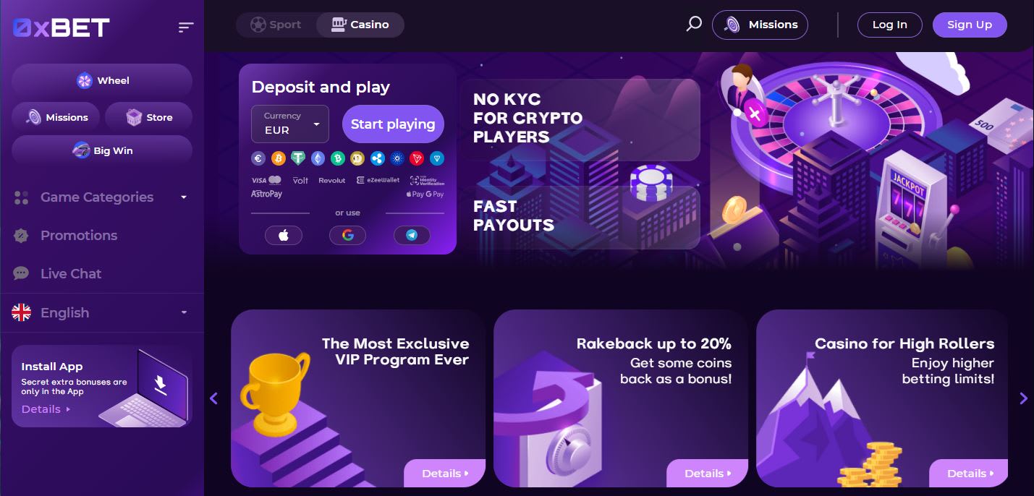The height and width of the screenshot is (496, 1034).
Task: Sign in with Telegram icon button
Action: click(x=412, y=235)
